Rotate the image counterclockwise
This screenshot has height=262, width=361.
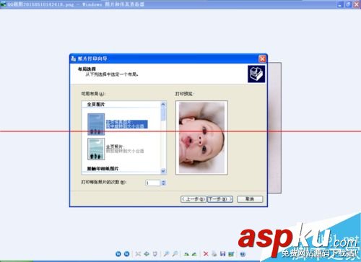tap(194, 254)
